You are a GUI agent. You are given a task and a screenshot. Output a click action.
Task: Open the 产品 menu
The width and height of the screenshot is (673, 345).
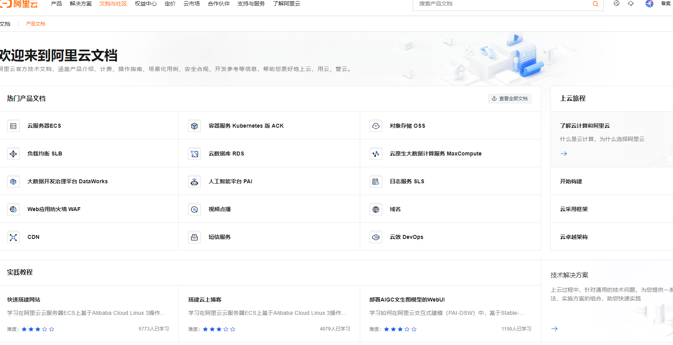[x=56, y=4]
